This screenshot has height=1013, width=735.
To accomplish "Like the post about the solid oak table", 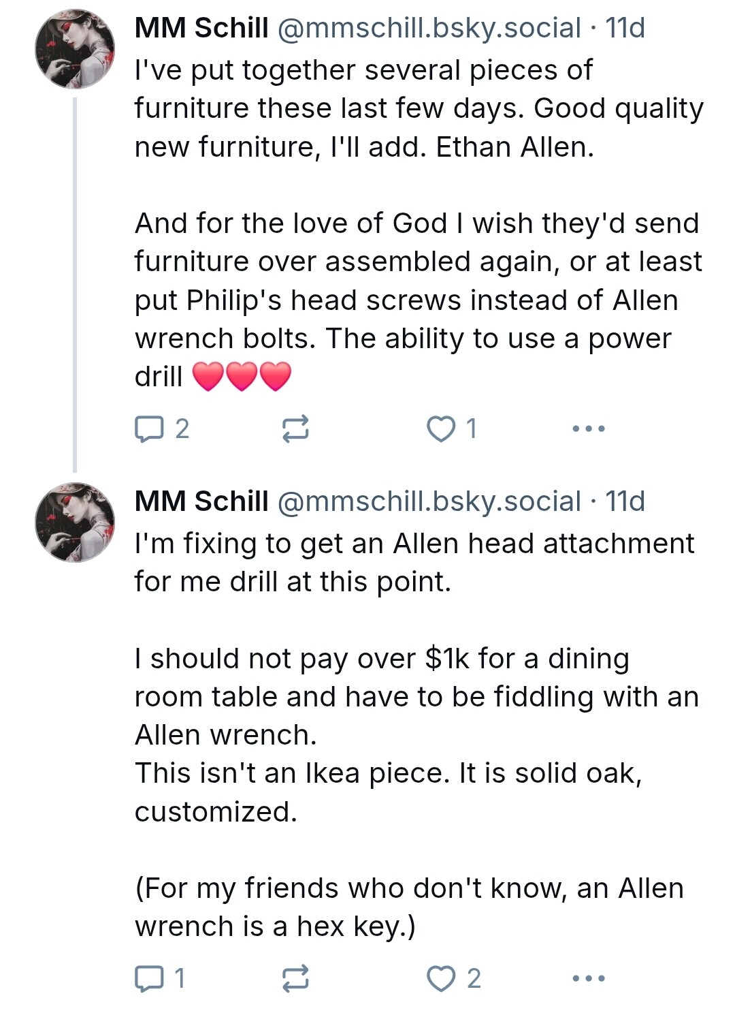I will (x=441, y=979).
